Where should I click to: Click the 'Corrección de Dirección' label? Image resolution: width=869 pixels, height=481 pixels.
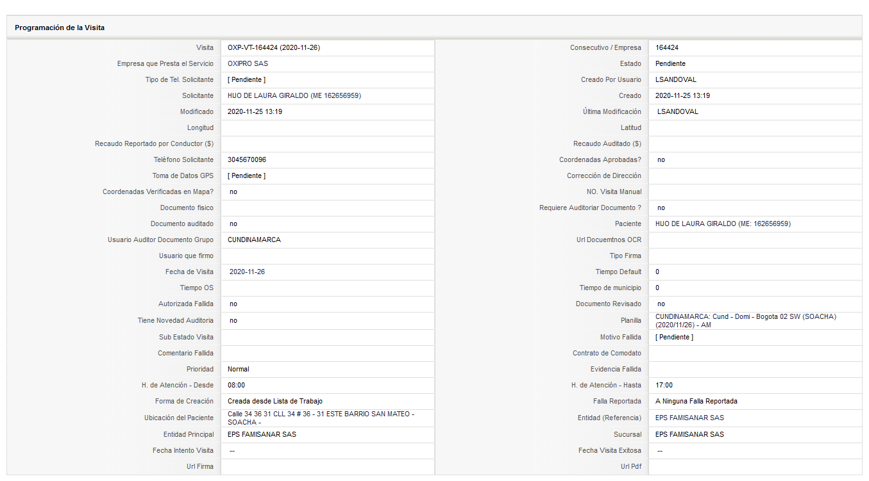604,176
